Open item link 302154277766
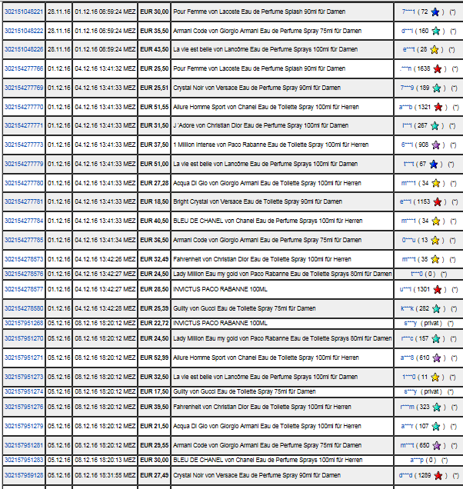 click(24, 68)
